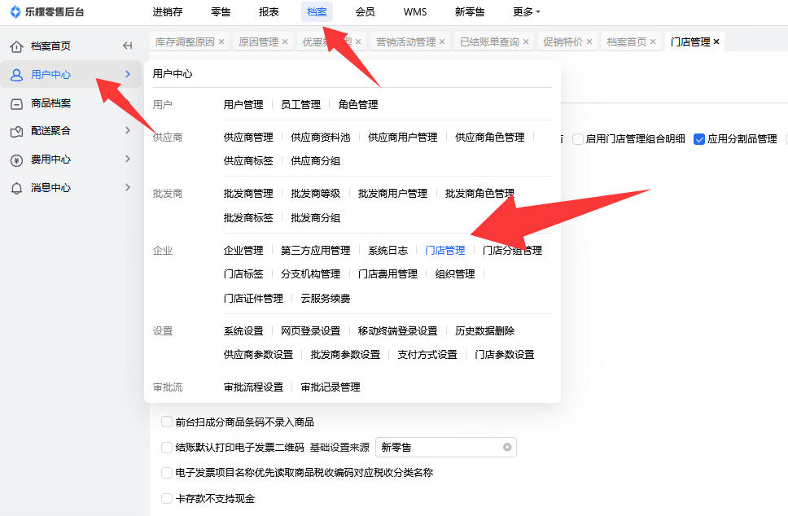Open 用户管理 link
This screenshot has width=788, height=516.
point(243,104)
